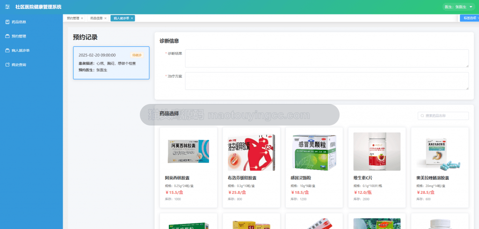
Task: Click the 阿莫西林胶囊 drug name
Action: pos(177,178)
